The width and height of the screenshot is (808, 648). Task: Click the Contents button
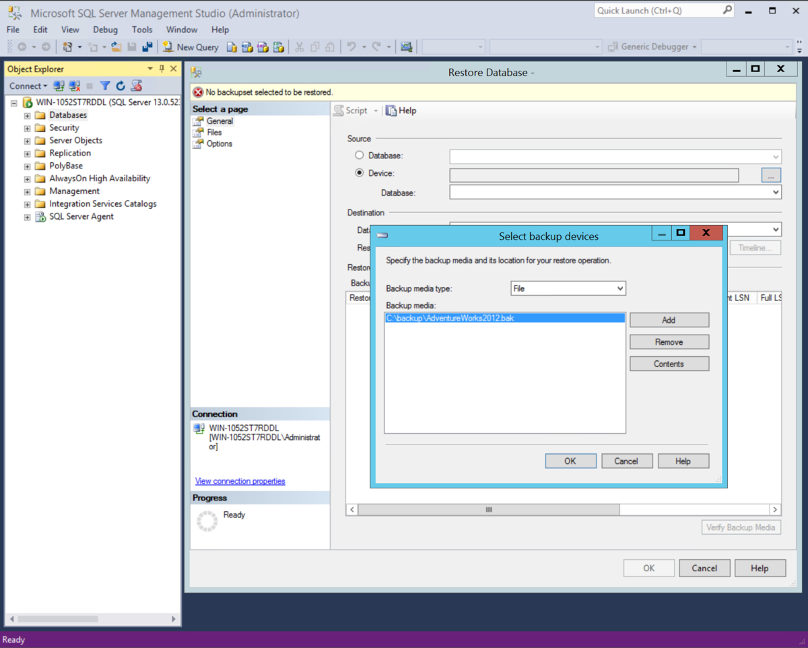pos(669,364)
